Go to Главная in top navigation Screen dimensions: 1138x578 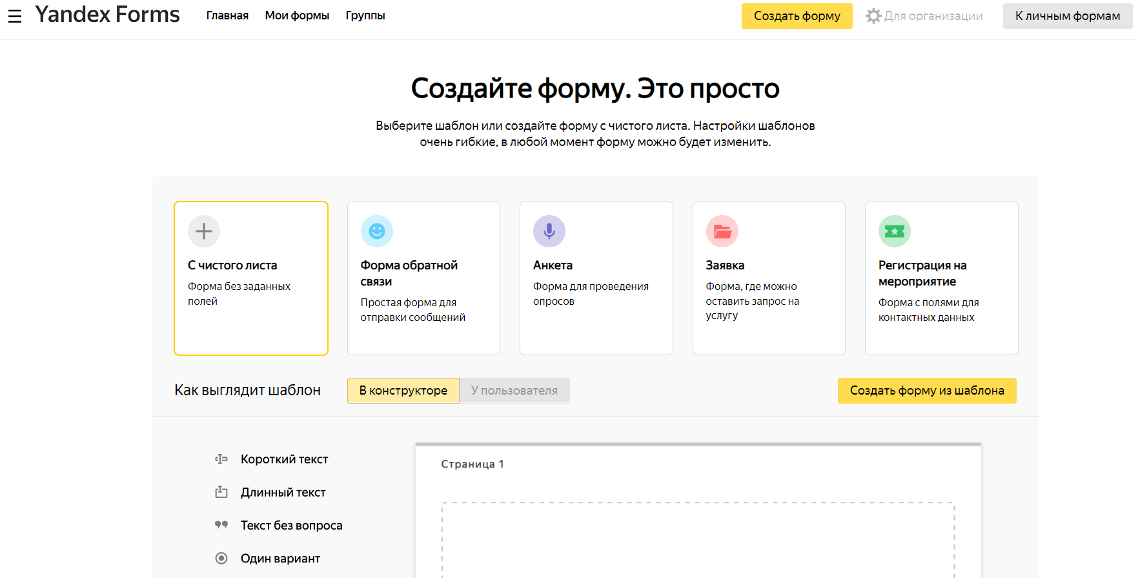coord(227,15)
